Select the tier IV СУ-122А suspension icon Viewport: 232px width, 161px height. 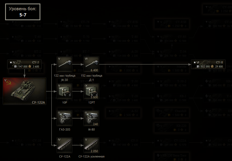point(65,145)
